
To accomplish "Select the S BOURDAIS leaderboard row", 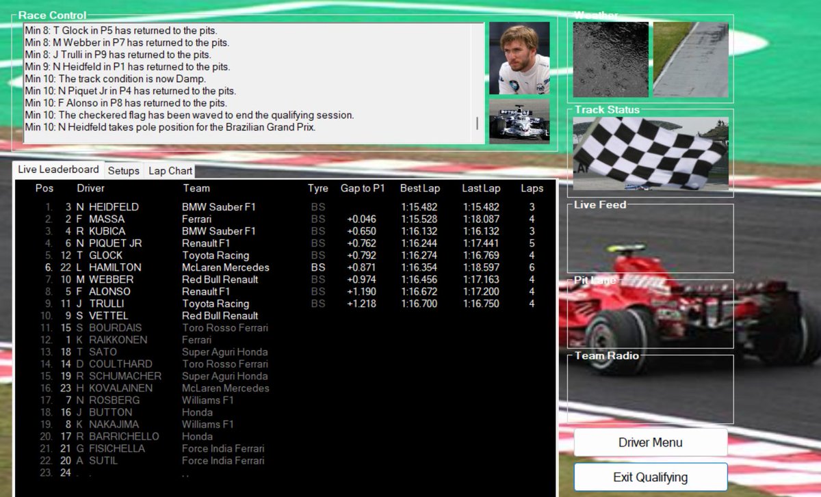I will pos(286,327).
